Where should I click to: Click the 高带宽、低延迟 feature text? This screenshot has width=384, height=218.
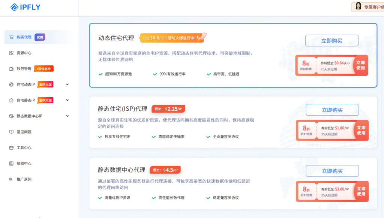point(226,74)
